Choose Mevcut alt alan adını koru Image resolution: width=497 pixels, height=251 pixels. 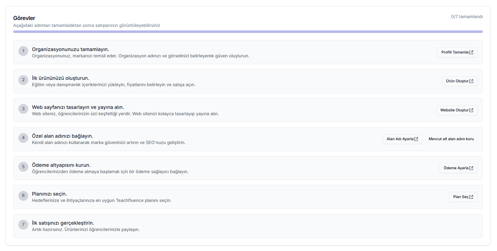[x=451, y=139]
